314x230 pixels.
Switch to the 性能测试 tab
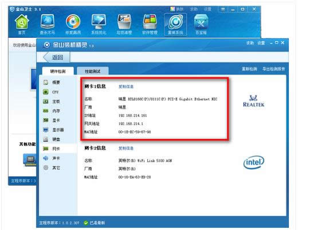(x=92, y=71)
